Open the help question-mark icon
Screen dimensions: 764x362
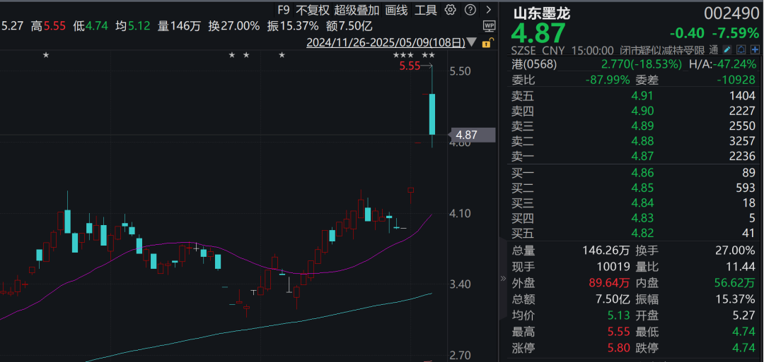[470, 9]
